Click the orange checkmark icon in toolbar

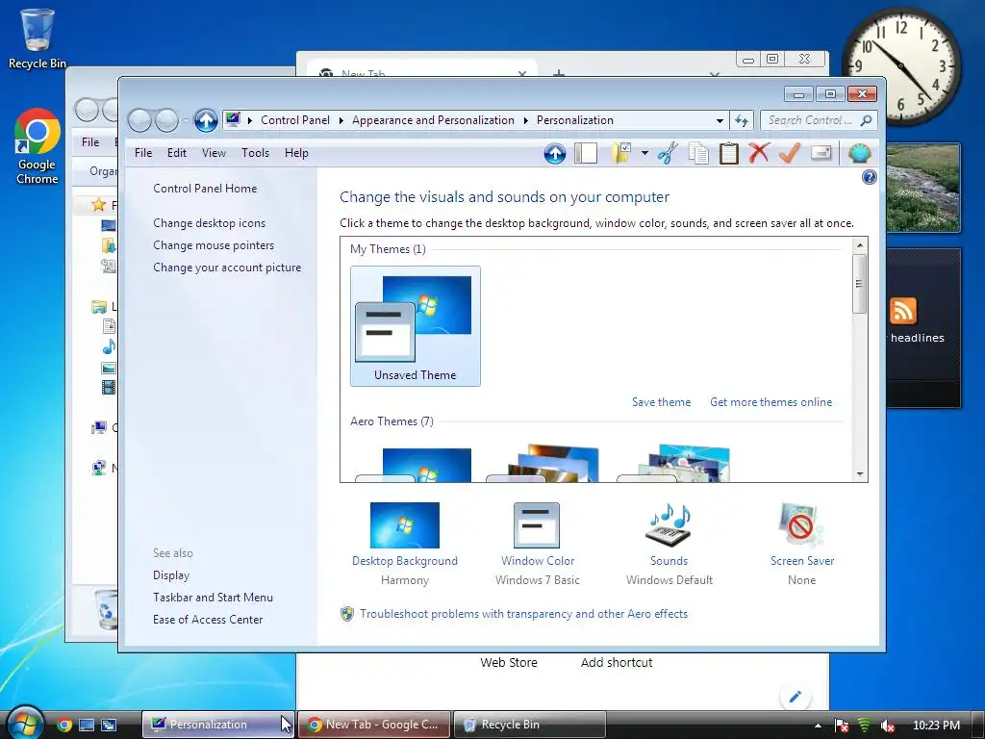pyautogui.click(x=790, y=153)
